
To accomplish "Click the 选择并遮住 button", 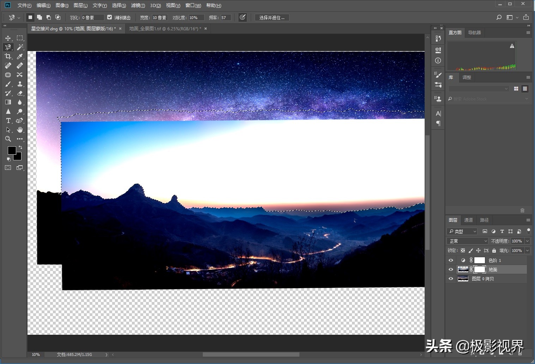I will click(x=272, y=18).
